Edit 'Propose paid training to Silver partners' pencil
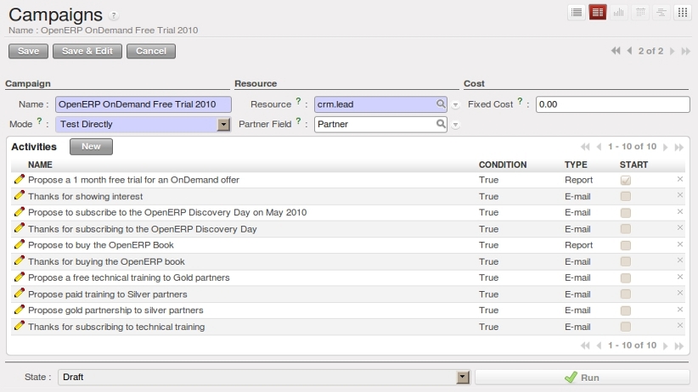The height and width of the screenshot is (392, 698). coord(19,294)
